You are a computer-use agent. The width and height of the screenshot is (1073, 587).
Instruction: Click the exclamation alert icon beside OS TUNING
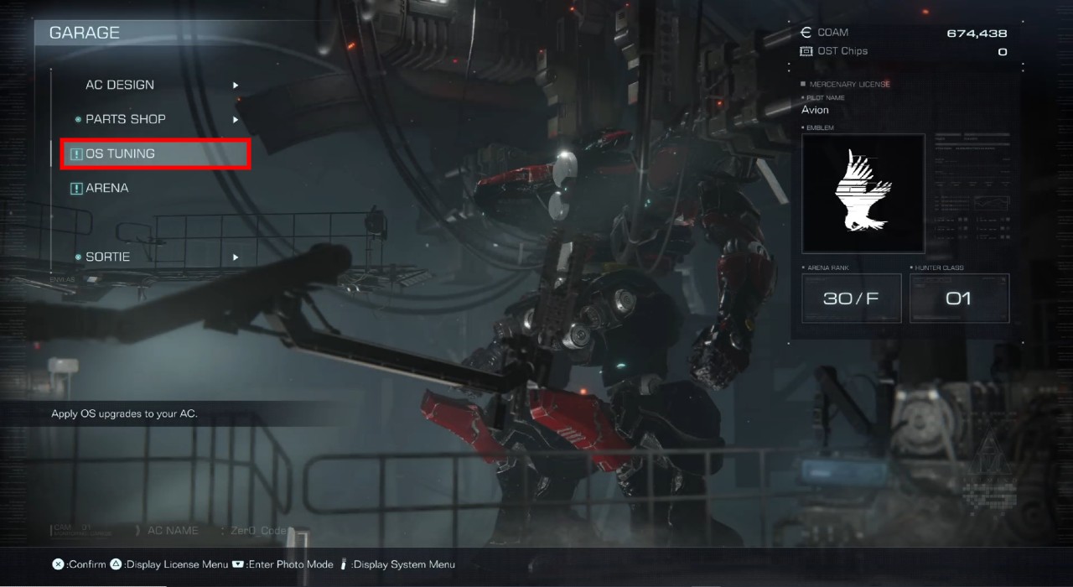click(x=77, y=154)
